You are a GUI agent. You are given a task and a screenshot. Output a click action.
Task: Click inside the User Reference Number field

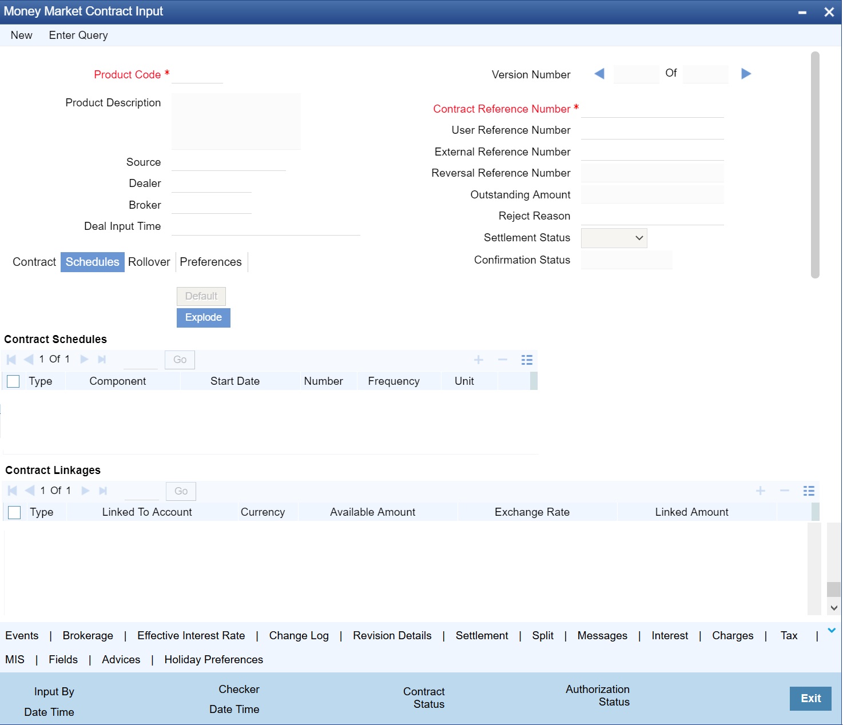click(x=652, y=130)
